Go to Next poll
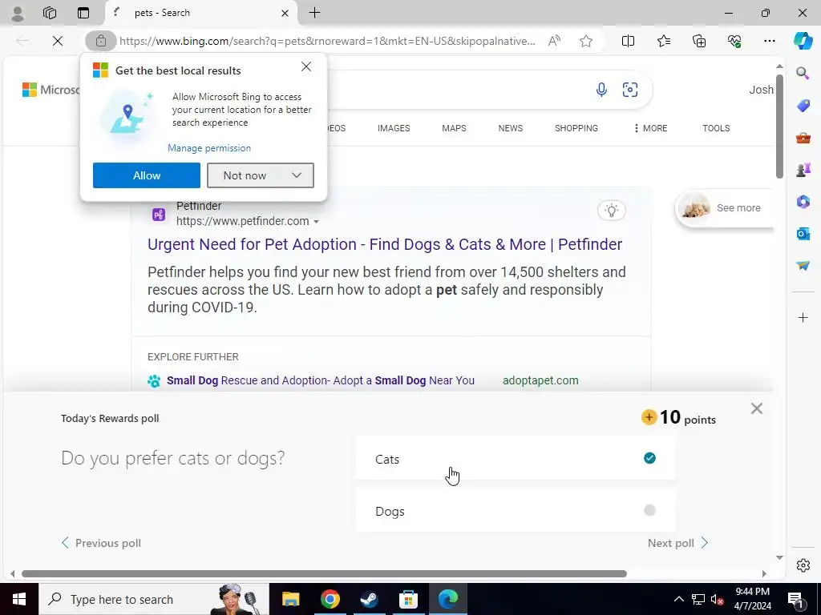Viewport: 821px width, 615px height. 677,543
